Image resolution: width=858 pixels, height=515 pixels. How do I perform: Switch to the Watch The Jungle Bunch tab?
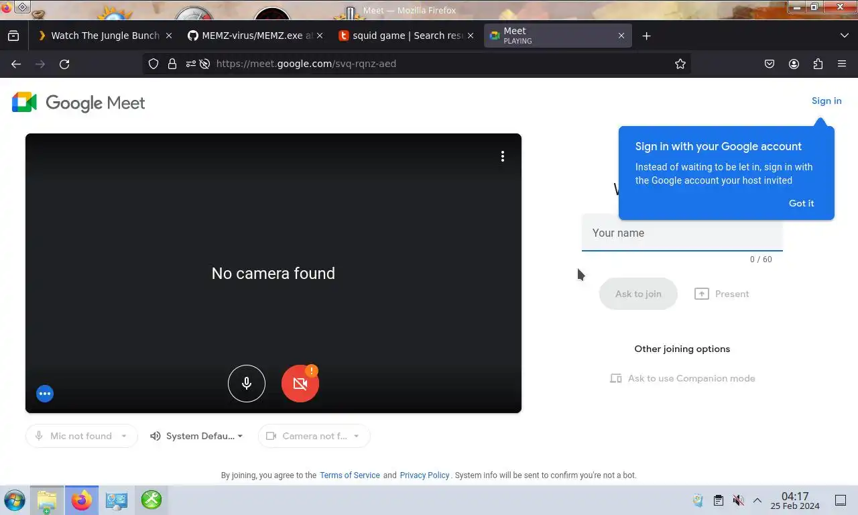[99, 36]
